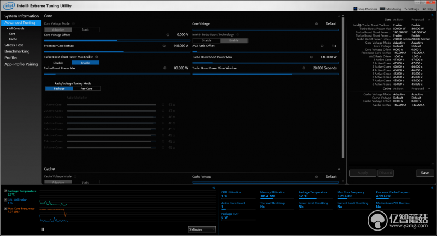Click info icon for Turbo Boost Power Max

pyautogui.click(x=165, y=68)
